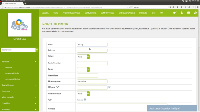This screenshot has width=200, height=112.
Task: Open the Salarié dropdown
Action: point(83,57)
